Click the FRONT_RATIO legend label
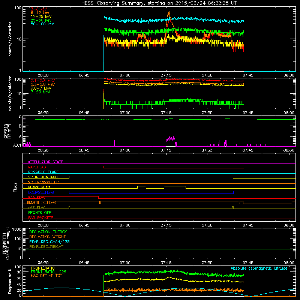300x300 pixels. pos(43,268)
